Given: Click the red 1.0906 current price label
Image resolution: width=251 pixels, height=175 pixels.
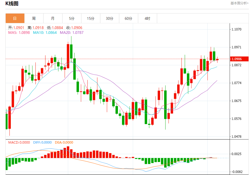Looking at the screenshot, I should point(239,59).
